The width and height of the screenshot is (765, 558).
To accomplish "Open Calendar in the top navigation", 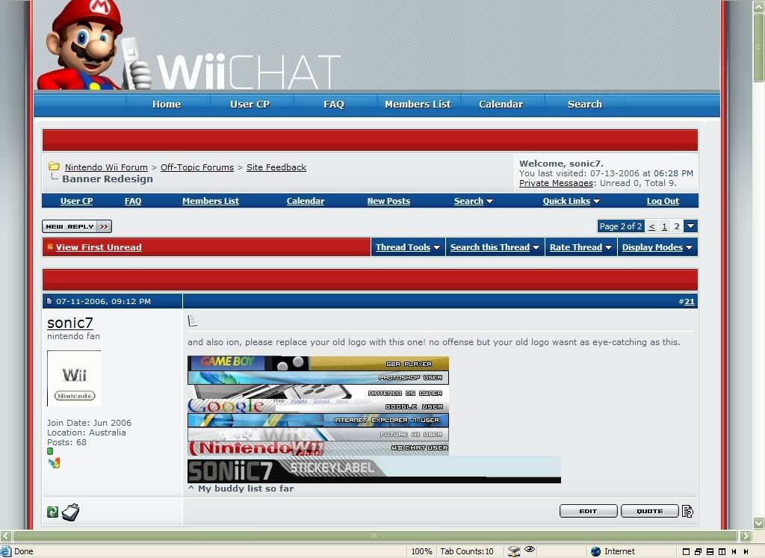I will click(x=501, y=104).
